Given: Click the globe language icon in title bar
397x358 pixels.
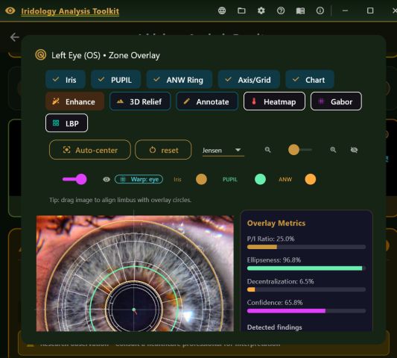Looking at the screenshot, I should (222, 10).
